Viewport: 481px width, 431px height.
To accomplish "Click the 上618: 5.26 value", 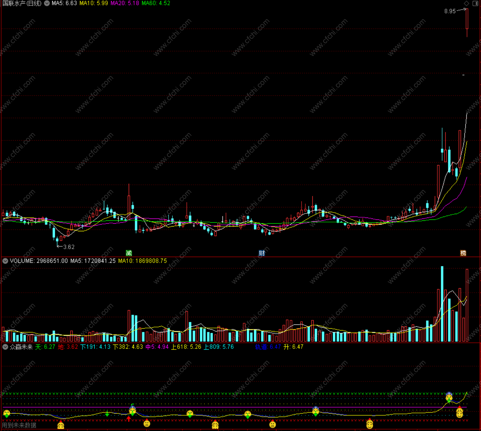I will coord(186,347).
